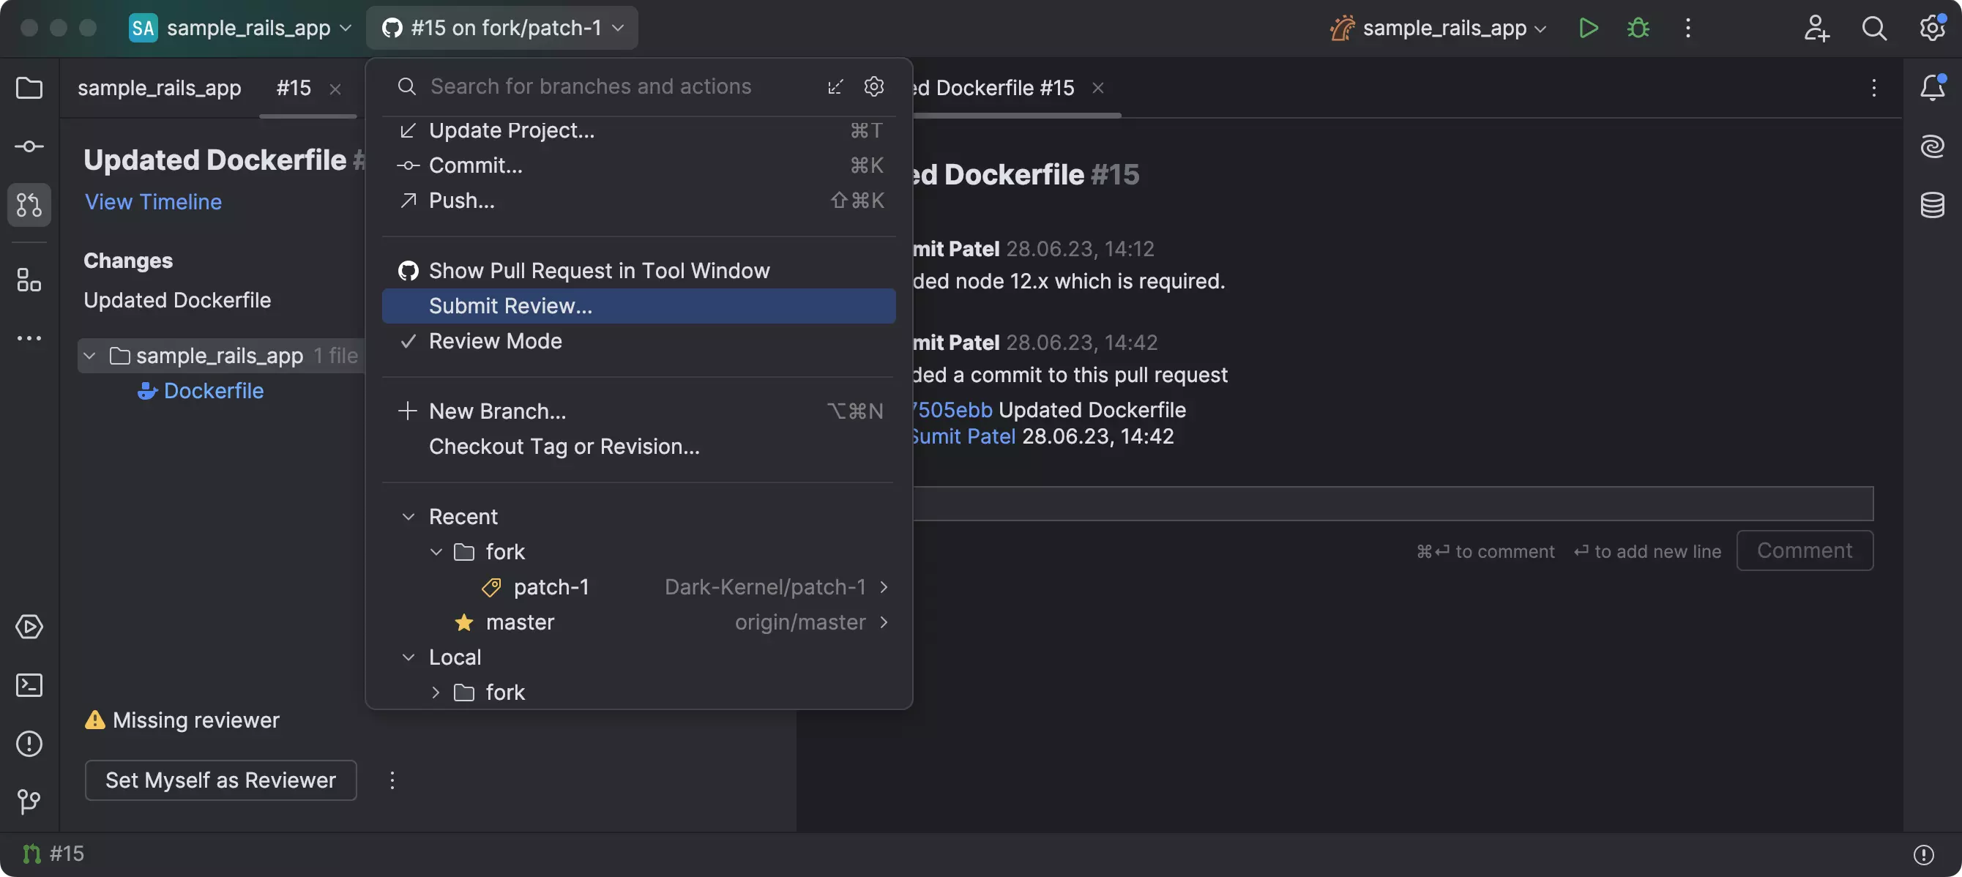Click Show Pull Request in Tool Window
Viewport: 1962px width, 877px height.
[600, 270]
